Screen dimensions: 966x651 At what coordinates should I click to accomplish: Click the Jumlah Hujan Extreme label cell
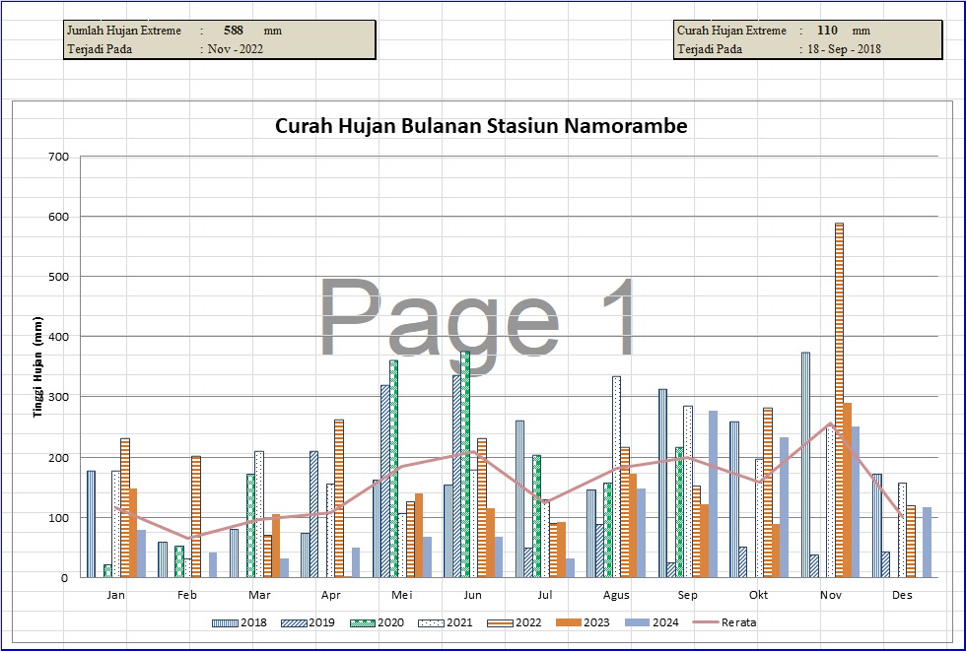point(124,31)
